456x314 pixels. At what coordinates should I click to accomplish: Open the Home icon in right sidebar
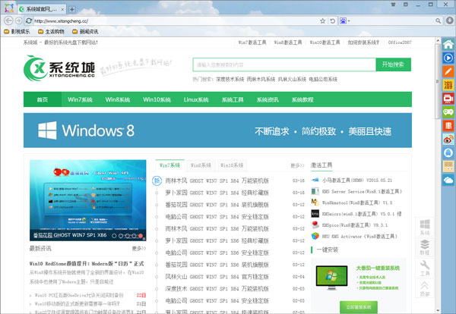[448, 45]
